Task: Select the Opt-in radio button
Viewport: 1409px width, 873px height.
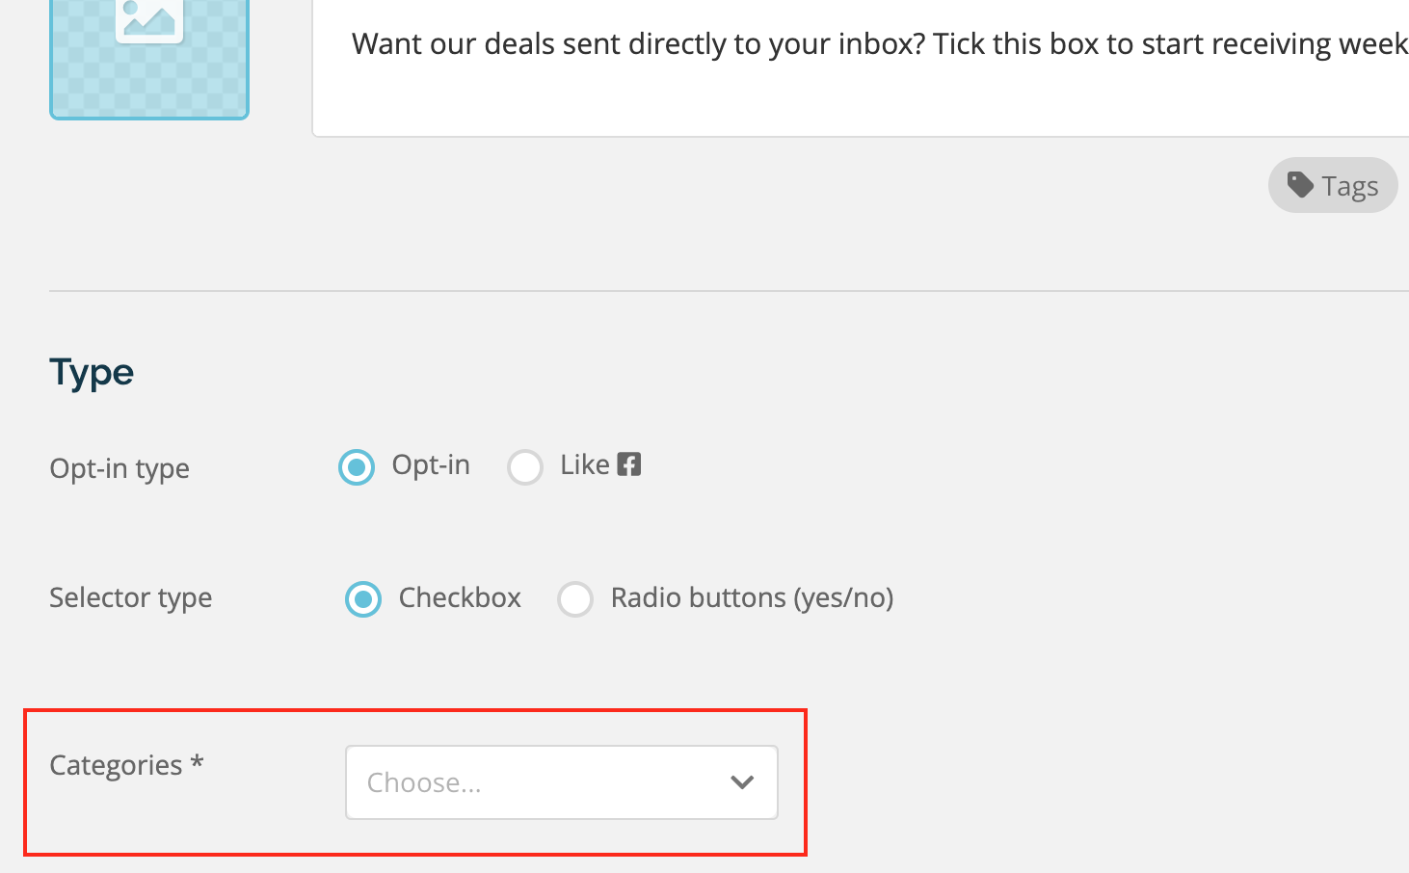Action: (357, 467)
